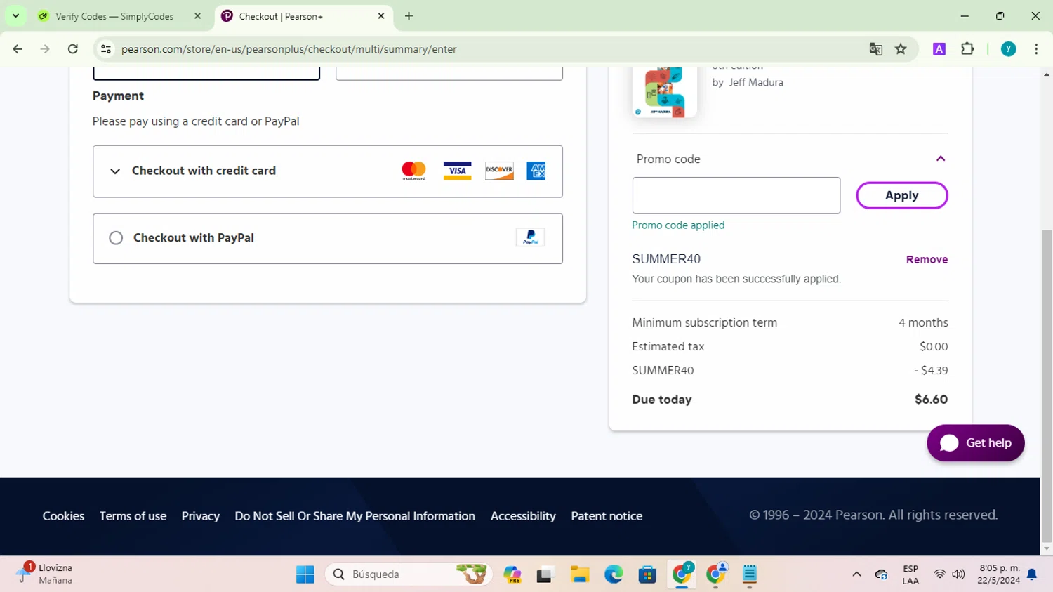The width and height of the screenshot is (1053, 592).
Task: Click the Discover card logo
Action: pos(499,171)
